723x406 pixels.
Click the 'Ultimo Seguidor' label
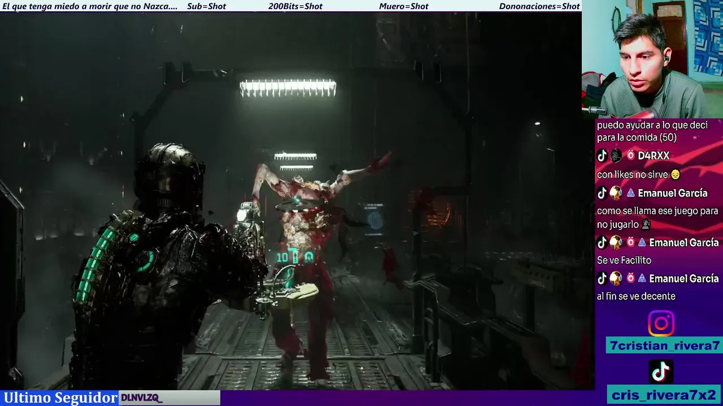[x=60, y=398]
